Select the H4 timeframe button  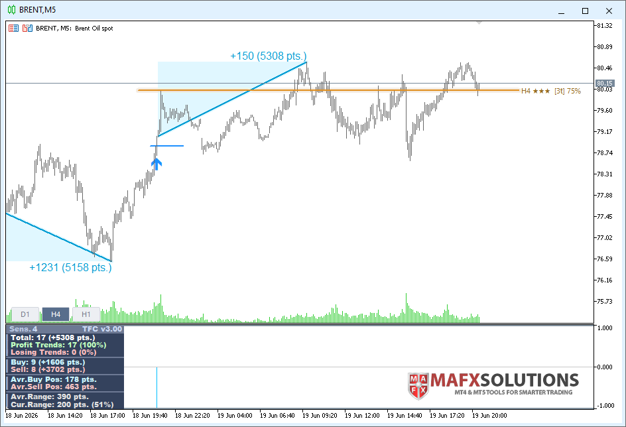(x=56, y=314)
